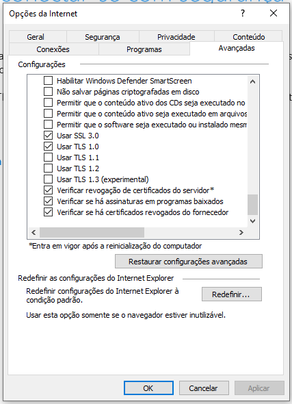Uncheck Verificar se há assinaturas em programas baixados

tap(48, 201)
